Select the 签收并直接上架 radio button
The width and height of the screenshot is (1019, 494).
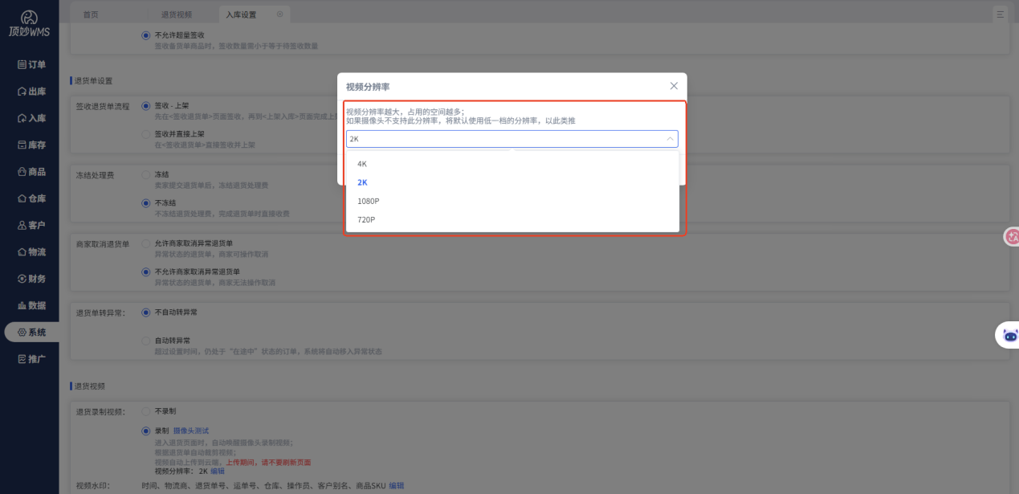145,134
